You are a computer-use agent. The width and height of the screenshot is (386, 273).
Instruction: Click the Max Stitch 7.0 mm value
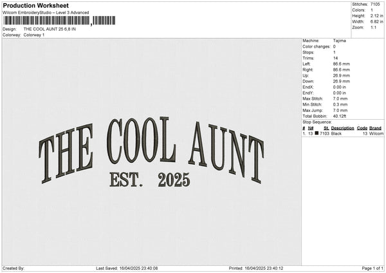pos(340,99)
